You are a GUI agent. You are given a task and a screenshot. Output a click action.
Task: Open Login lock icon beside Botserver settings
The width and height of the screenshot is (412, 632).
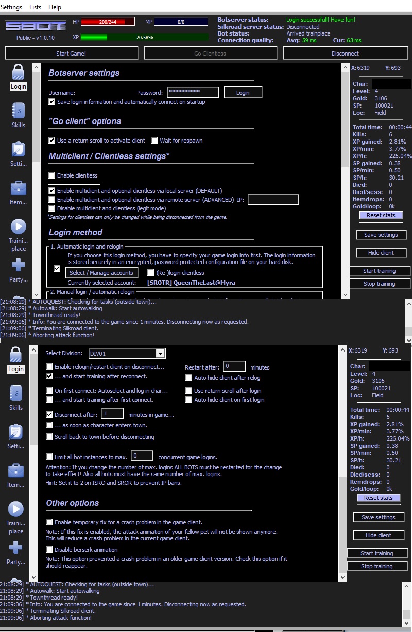click(x=18, y=73)
